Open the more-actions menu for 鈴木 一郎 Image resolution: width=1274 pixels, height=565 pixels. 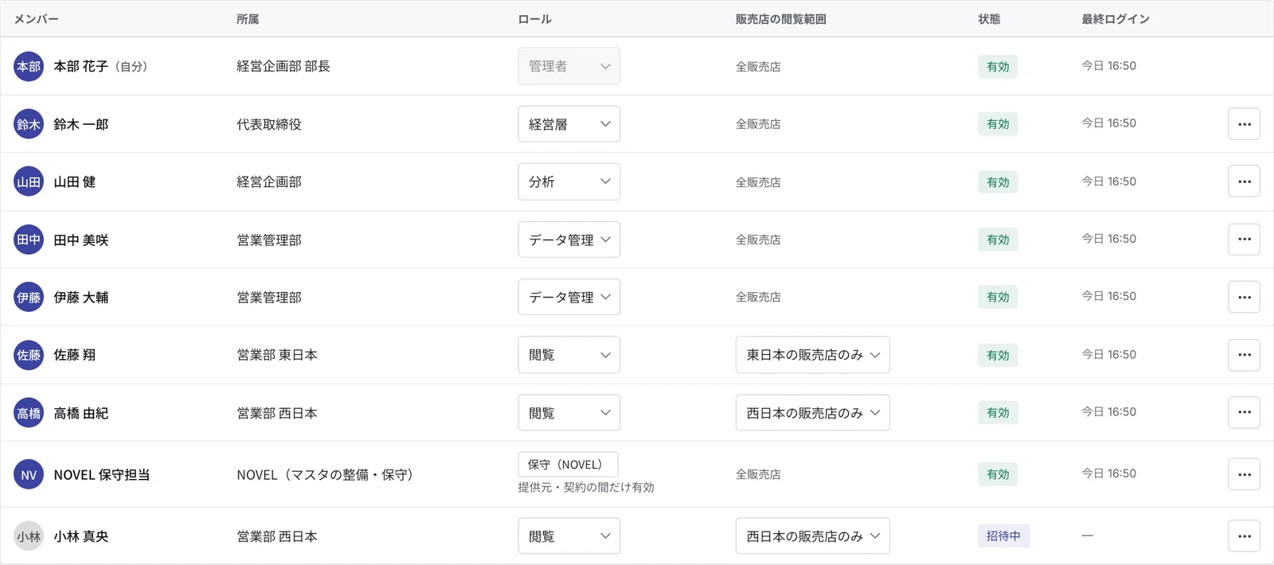coord(1244,124)
